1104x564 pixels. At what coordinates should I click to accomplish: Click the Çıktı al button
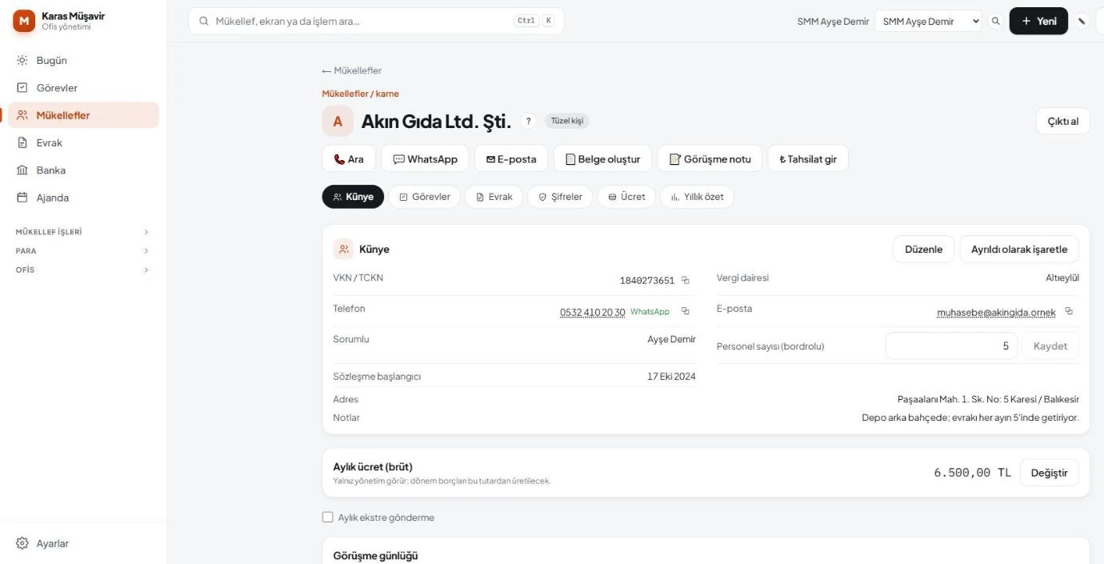[x=1062, y=121]
